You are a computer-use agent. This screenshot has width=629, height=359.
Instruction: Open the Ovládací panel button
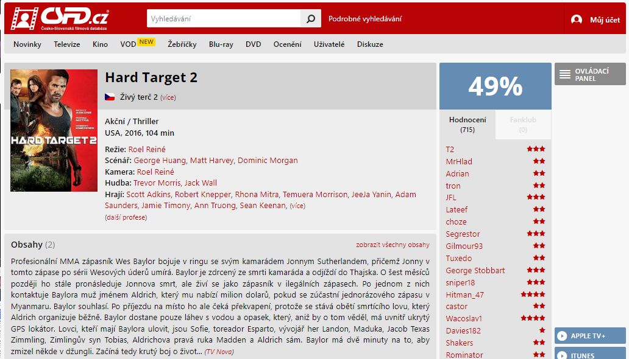pos(590,74)
